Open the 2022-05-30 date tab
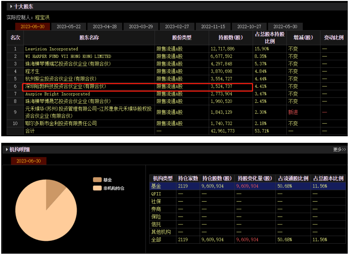This screenshot has height=255, width=349. point(285,27)
